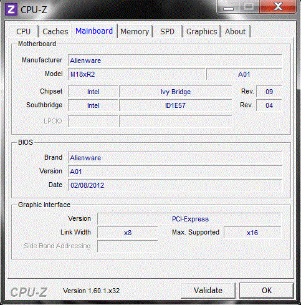Click the Model value M18xR2
This screenshot has width=301, height=305.
coord(136,74)
